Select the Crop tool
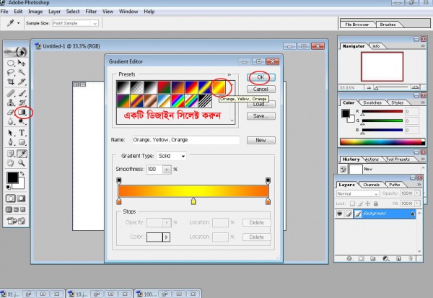This screenshot has width=433, height=298. point(11,82)
